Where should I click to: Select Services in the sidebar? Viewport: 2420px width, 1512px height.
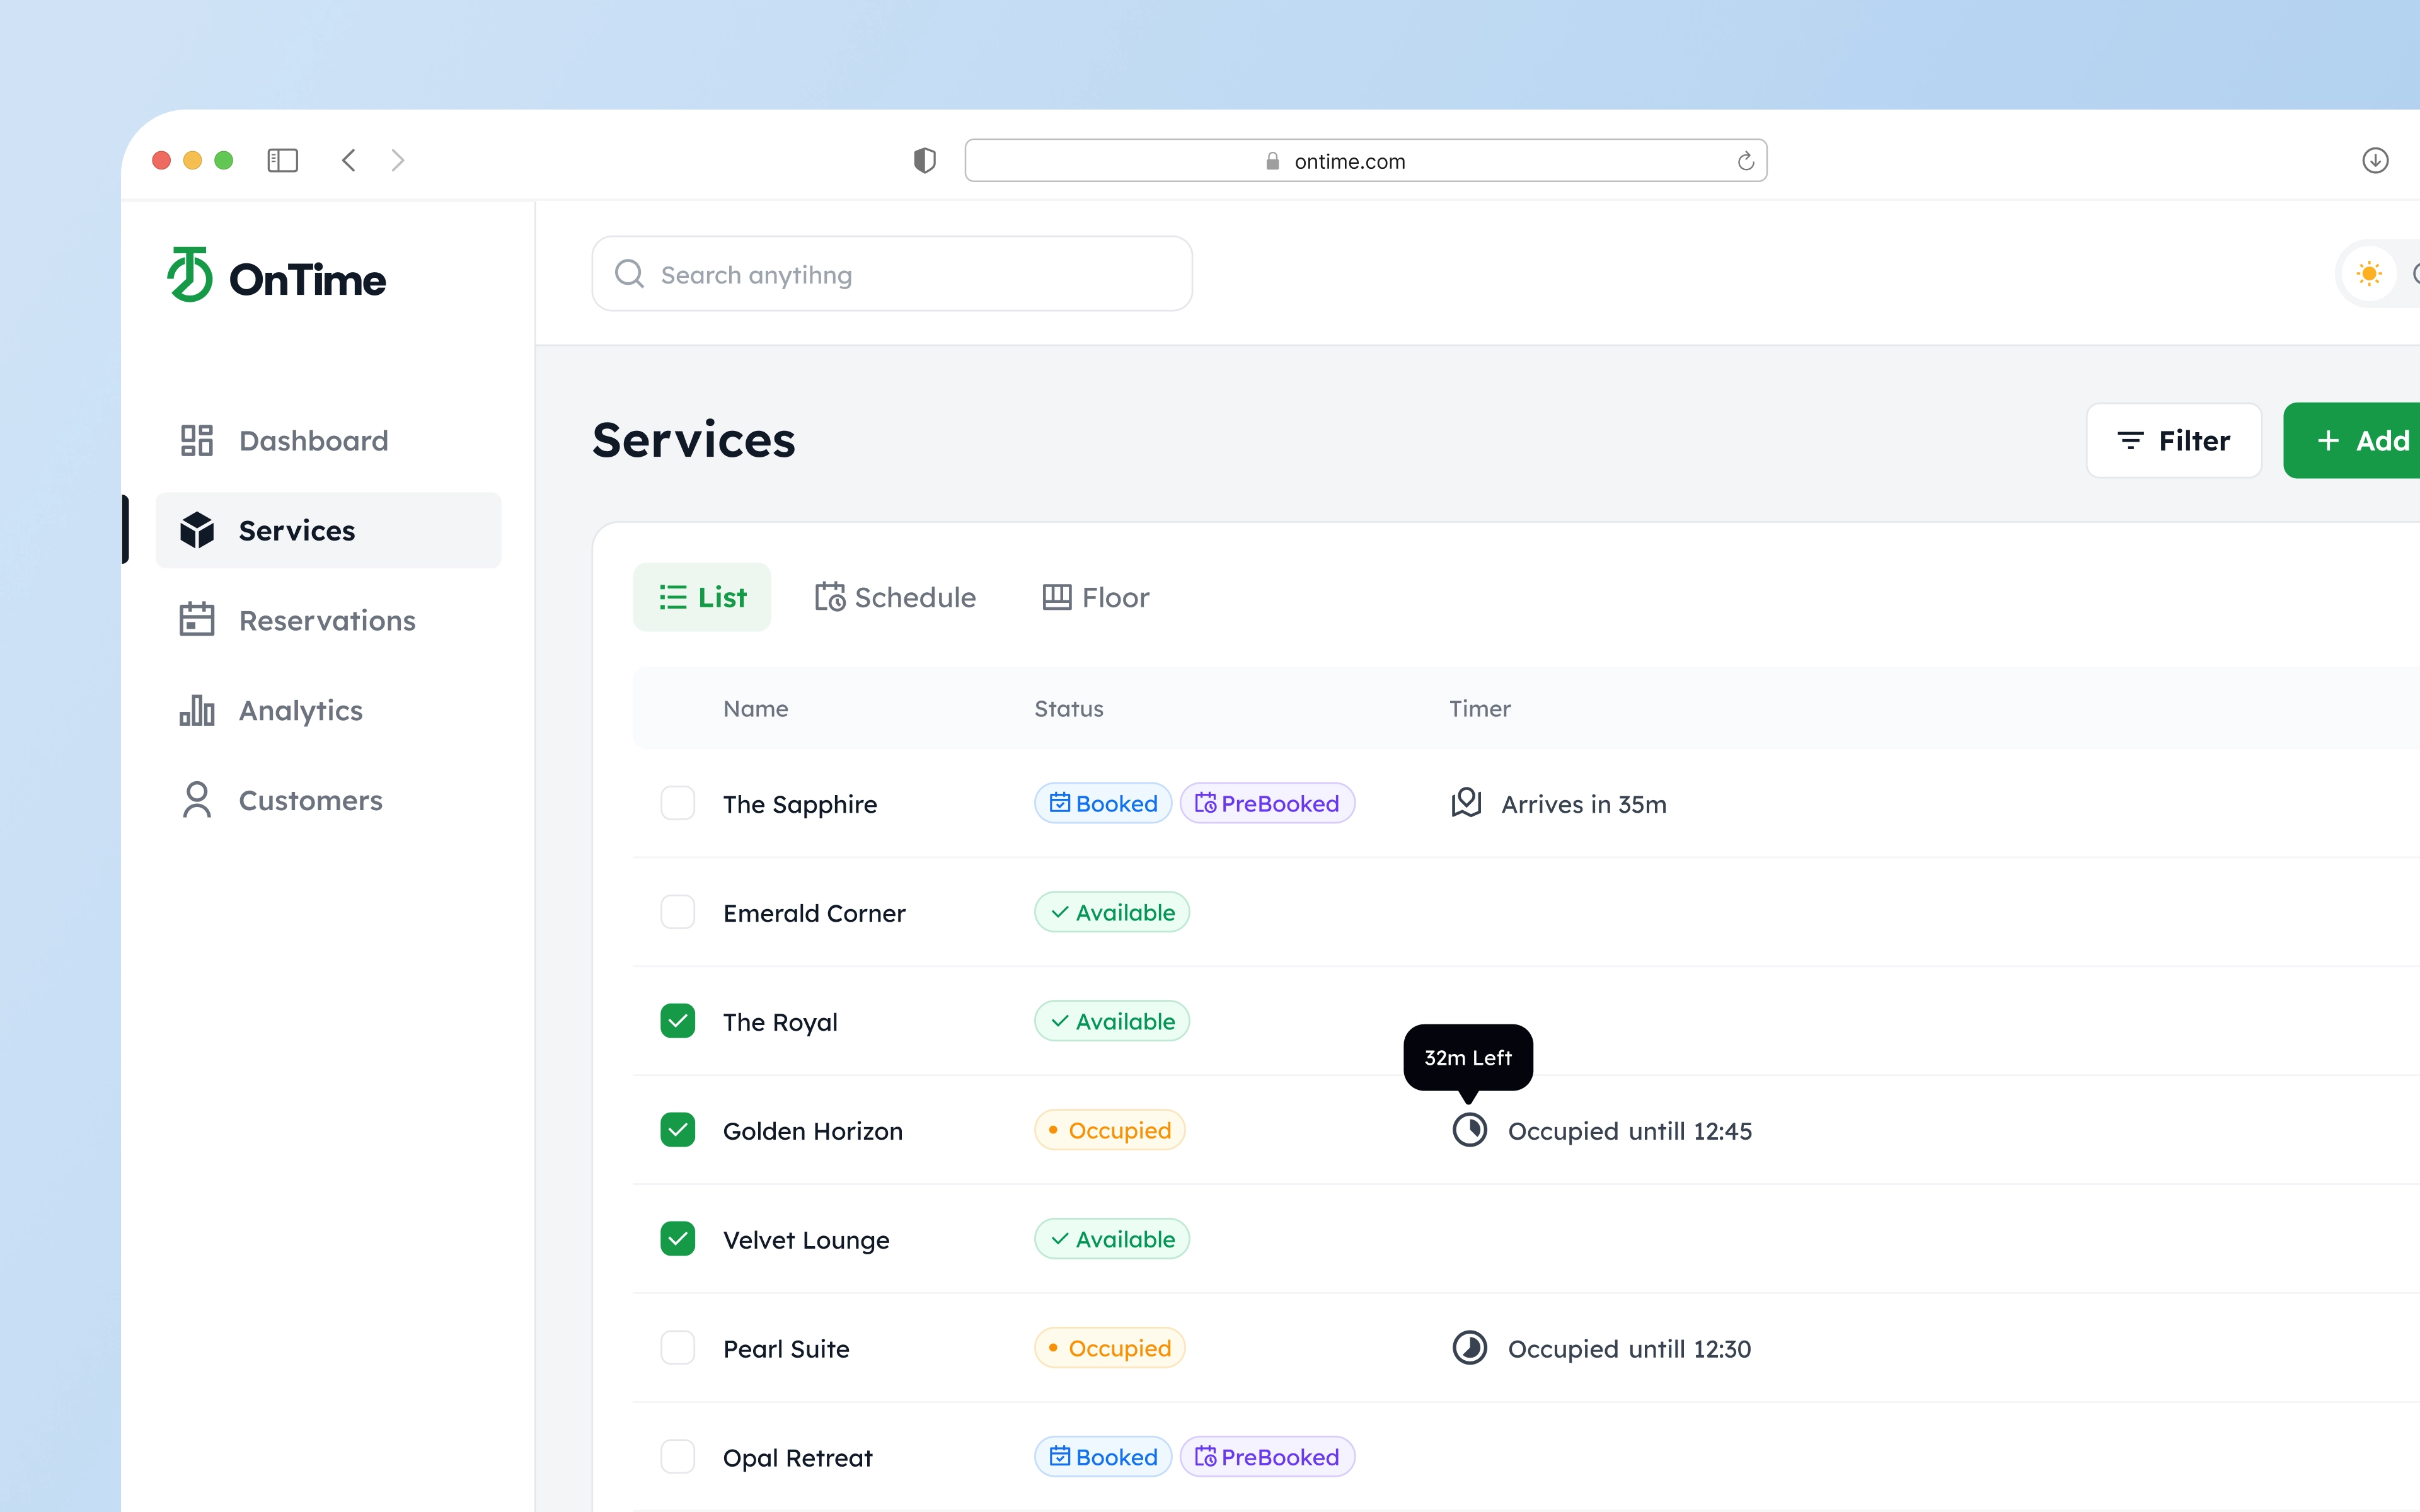(x=328, y=530)
